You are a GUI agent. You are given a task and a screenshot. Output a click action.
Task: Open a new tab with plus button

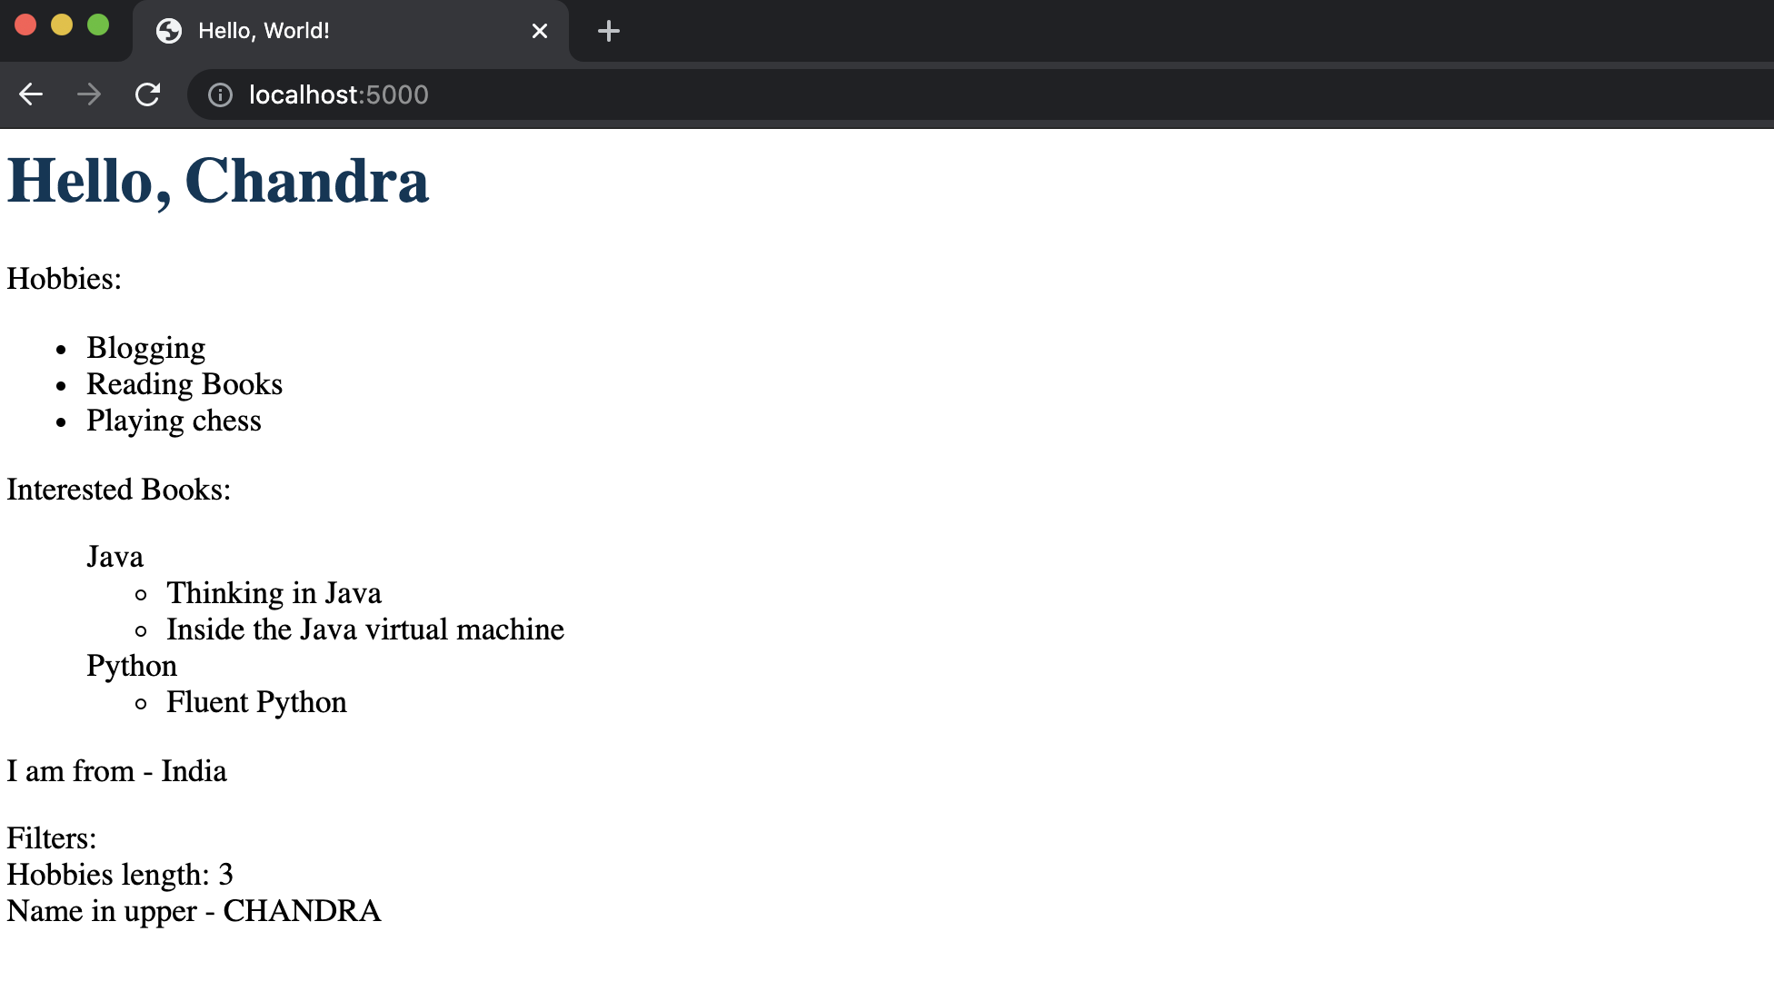[608, 31]
